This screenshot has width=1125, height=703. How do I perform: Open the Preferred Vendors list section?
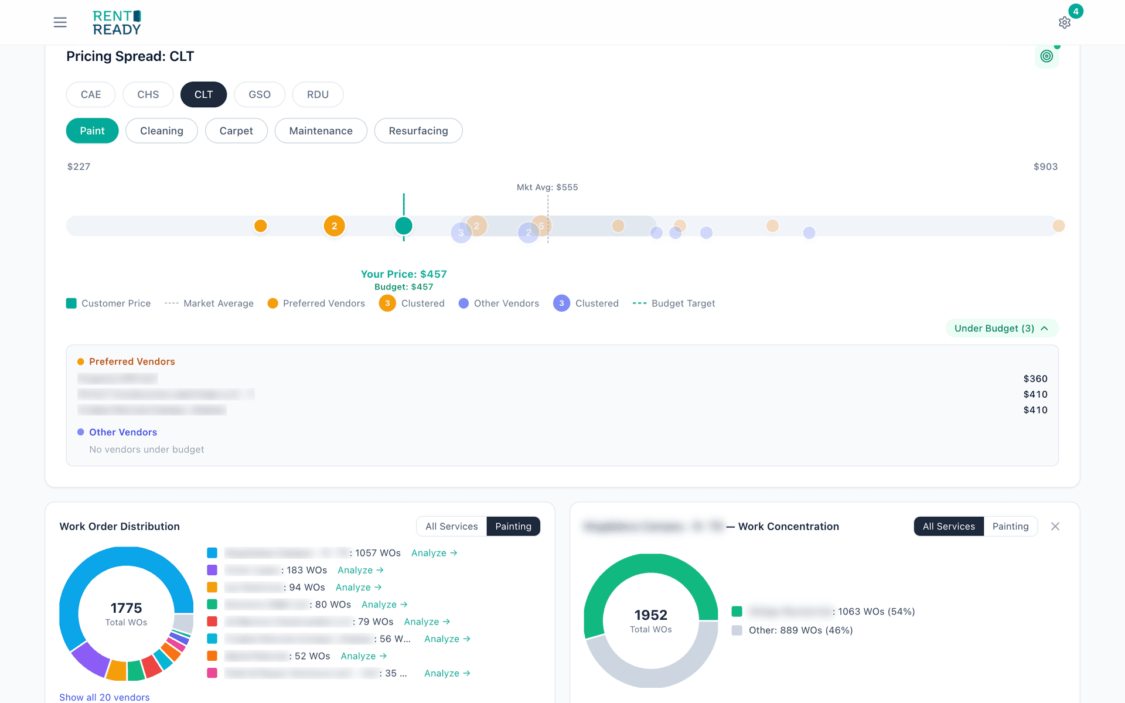(132, 361)
